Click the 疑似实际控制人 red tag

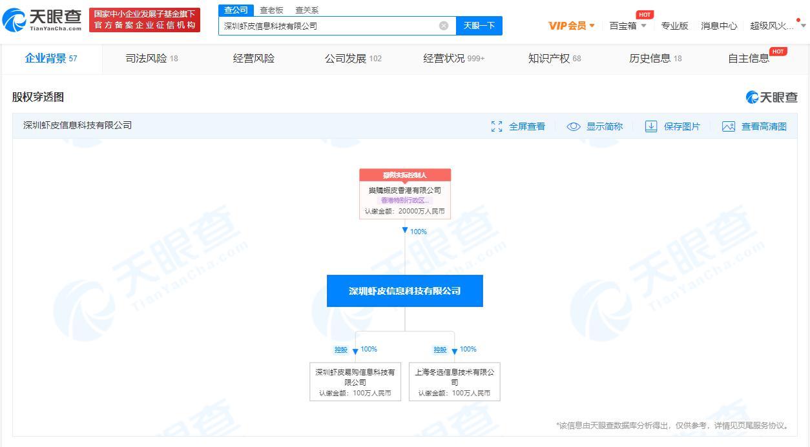tap(405, 175)
